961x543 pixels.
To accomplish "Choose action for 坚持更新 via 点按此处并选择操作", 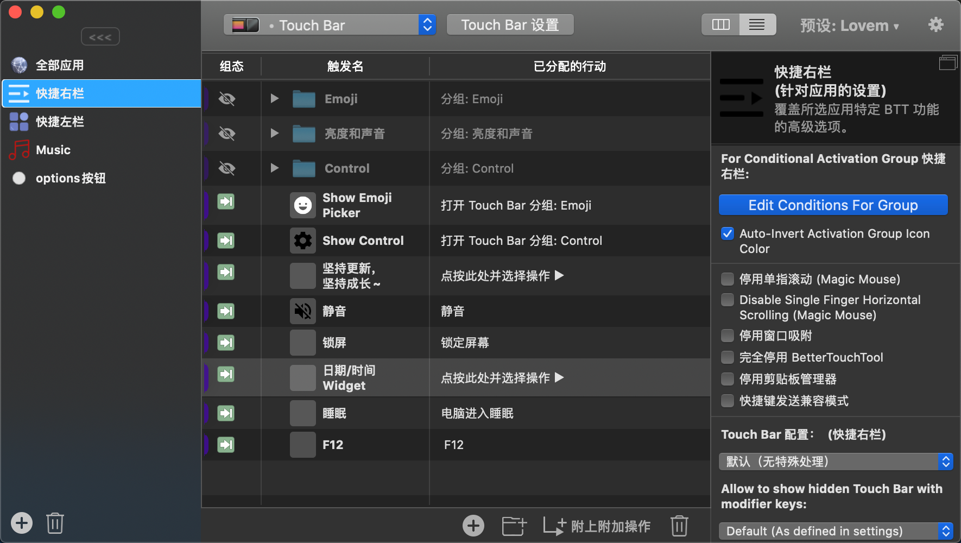I will pos(502,276).
